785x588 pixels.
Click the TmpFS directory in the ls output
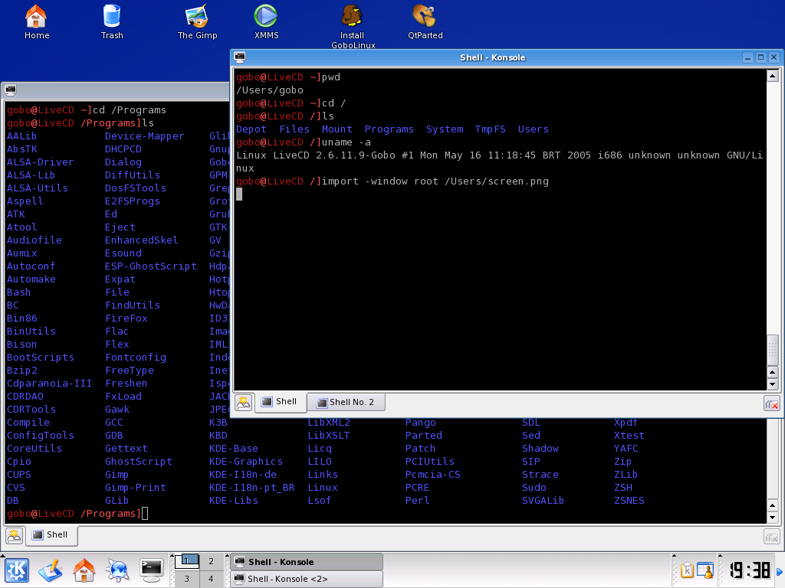(490, 129)
